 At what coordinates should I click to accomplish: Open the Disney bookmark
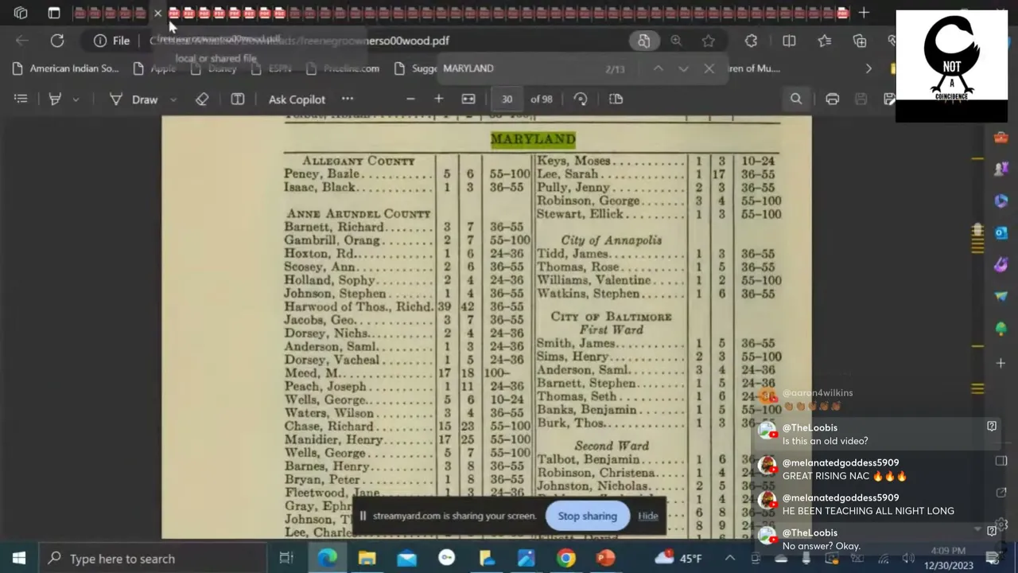[x=214, y=68]
